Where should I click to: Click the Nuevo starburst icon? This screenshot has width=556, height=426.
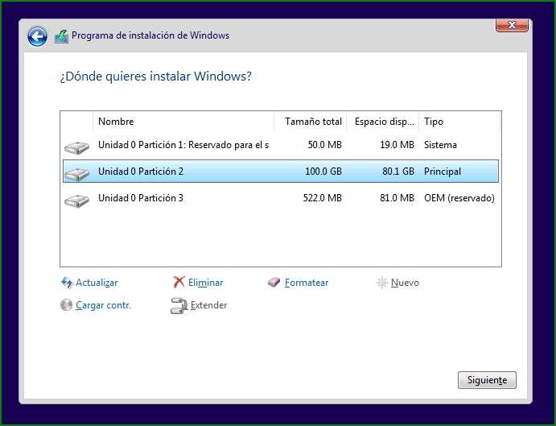tap(382, 283)
